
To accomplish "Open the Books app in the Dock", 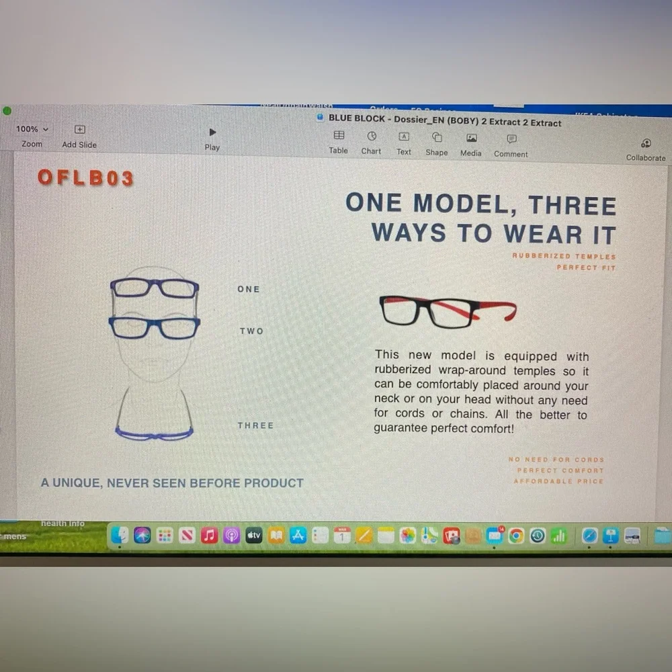I will (276, 536).
